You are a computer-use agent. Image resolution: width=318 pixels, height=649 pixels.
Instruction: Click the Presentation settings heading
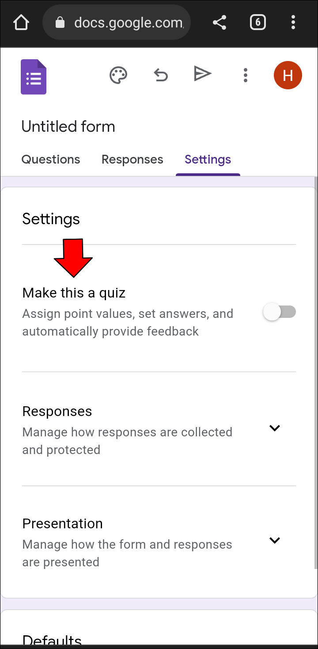pos(62,523)
